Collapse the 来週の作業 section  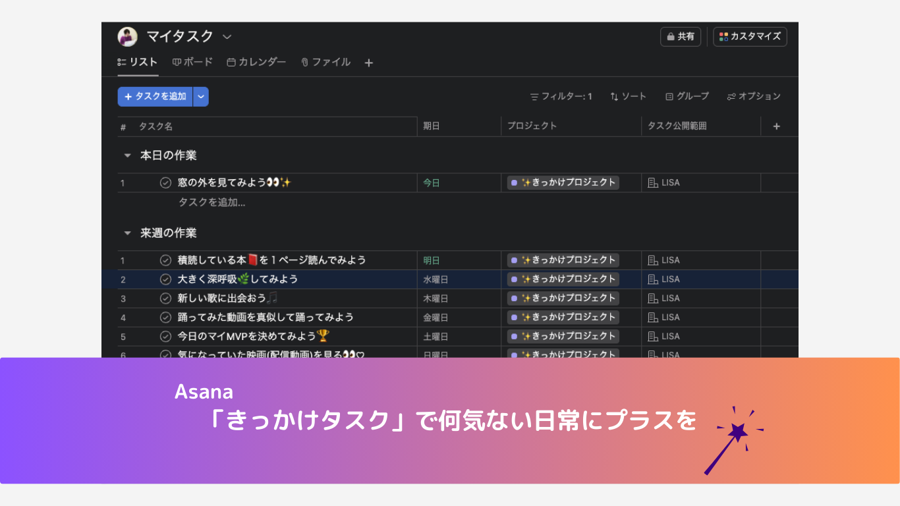127,233
